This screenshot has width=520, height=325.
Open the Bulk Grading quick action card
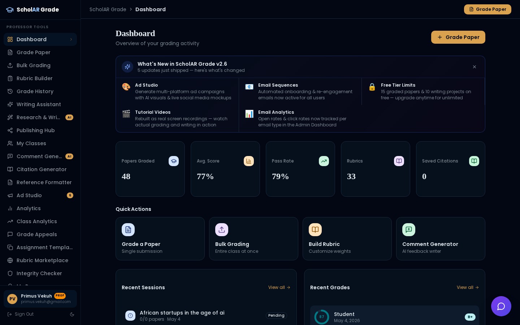(x=253, y=239)
